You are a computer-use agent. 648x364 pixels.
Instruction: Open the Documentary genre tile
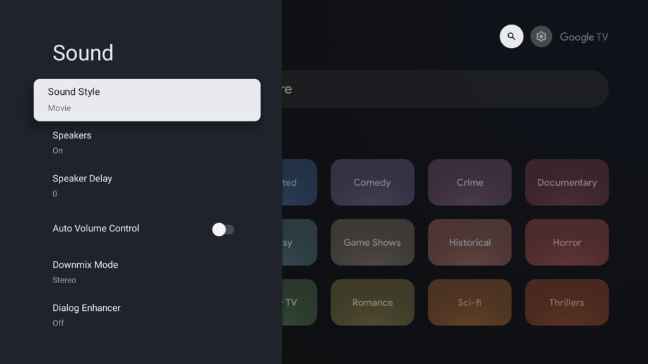tap(566, 183)
